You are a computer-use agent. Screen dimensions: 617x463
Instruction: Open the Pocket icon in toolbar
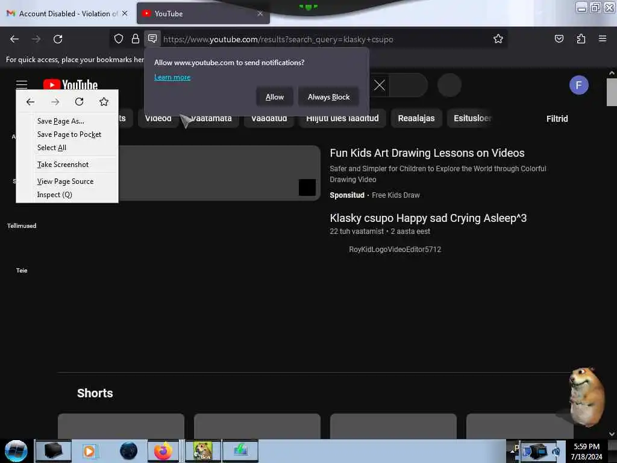pos(559,39)
